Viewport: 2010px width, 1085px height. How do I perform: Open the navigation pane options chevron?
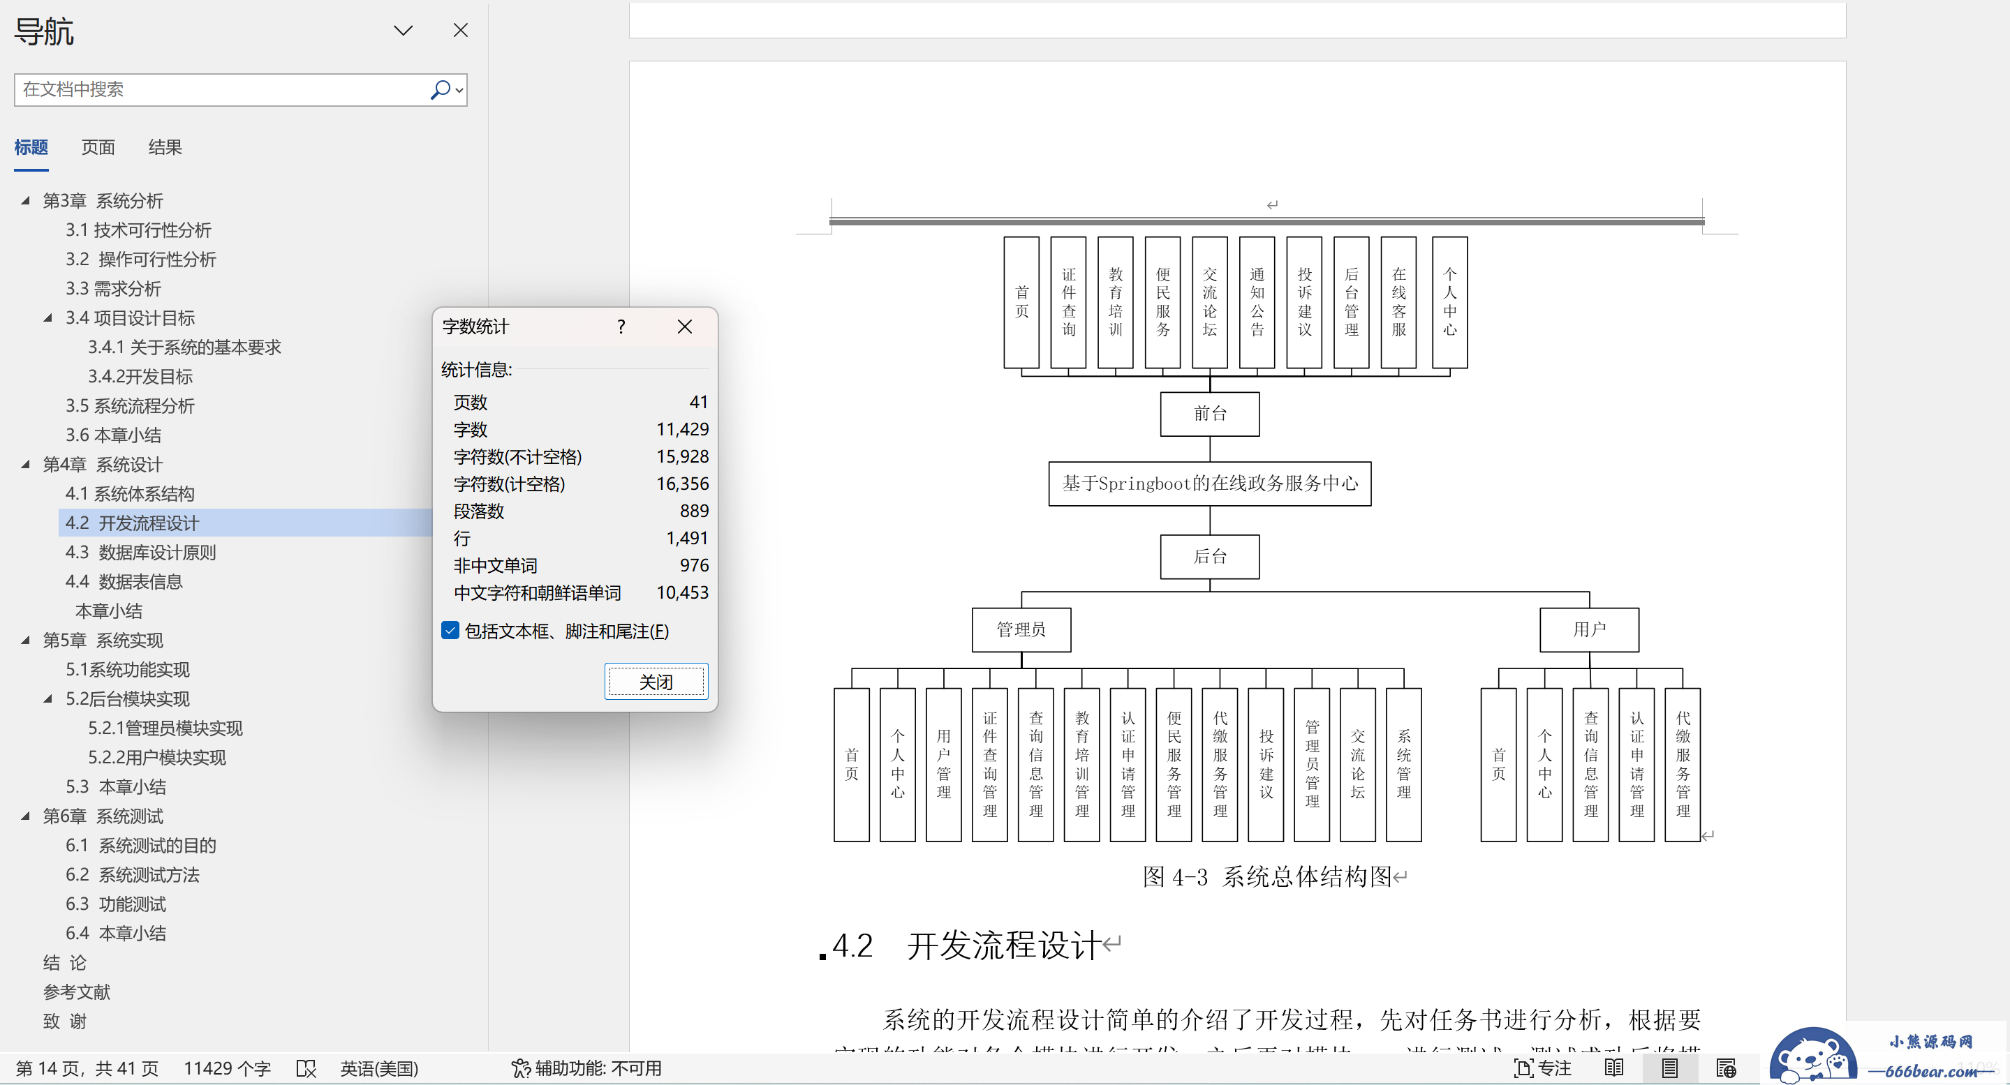point(403,31)
